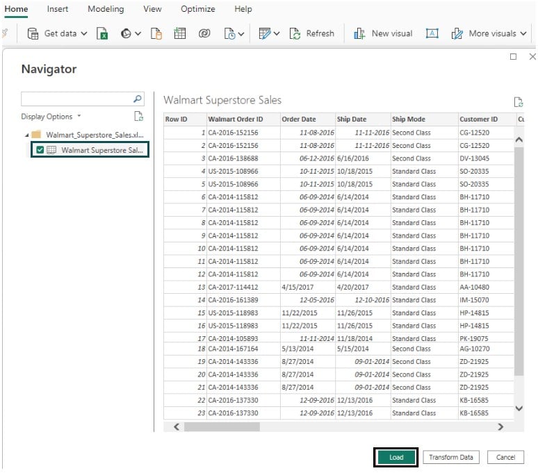The height and width of the screenshot is (473, 538).
Task: Click the Customer ID column header
Action: point(487,119)
